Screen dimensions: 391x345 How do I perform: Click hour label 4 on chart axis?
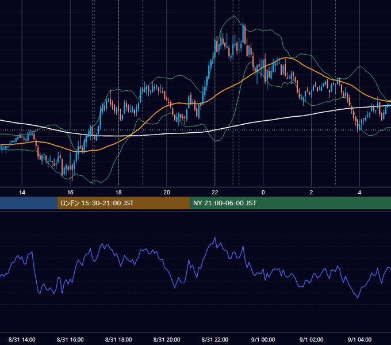click(x=359, y=193)
